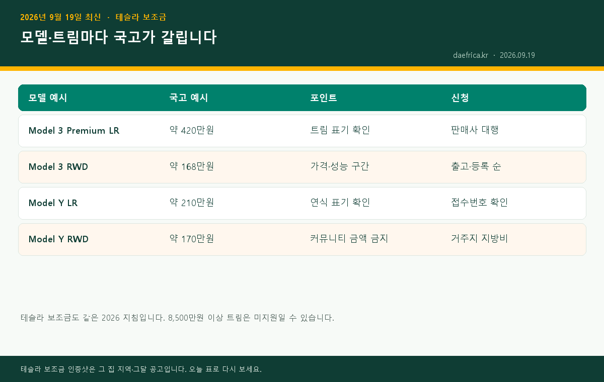Click the note about 8,500만원 이상 트림

[177, 318]
